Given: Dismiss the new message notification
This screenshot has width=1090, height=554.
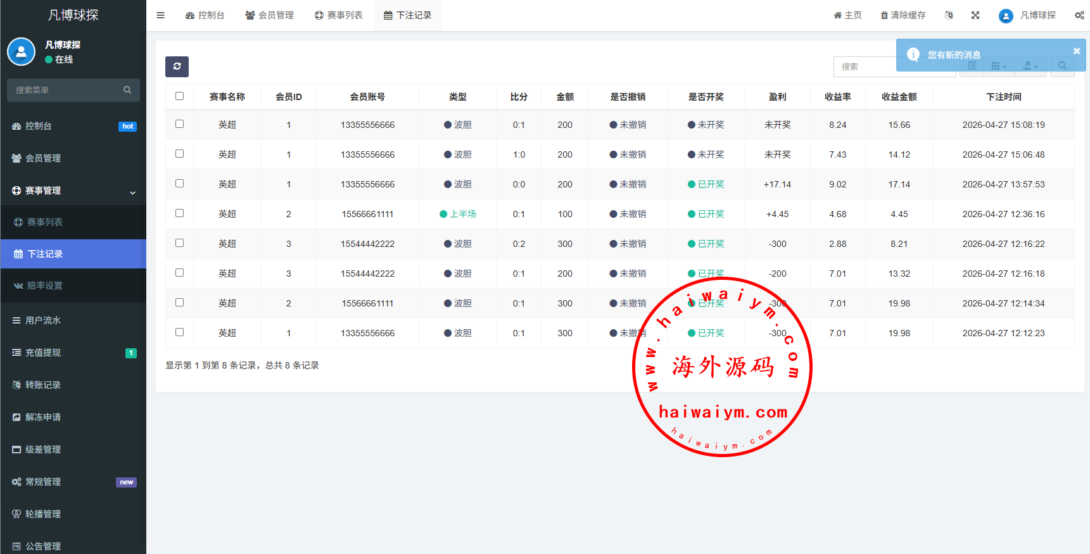Looking at the screenshot, I should pyautogui.click(x=1076, y=51).
